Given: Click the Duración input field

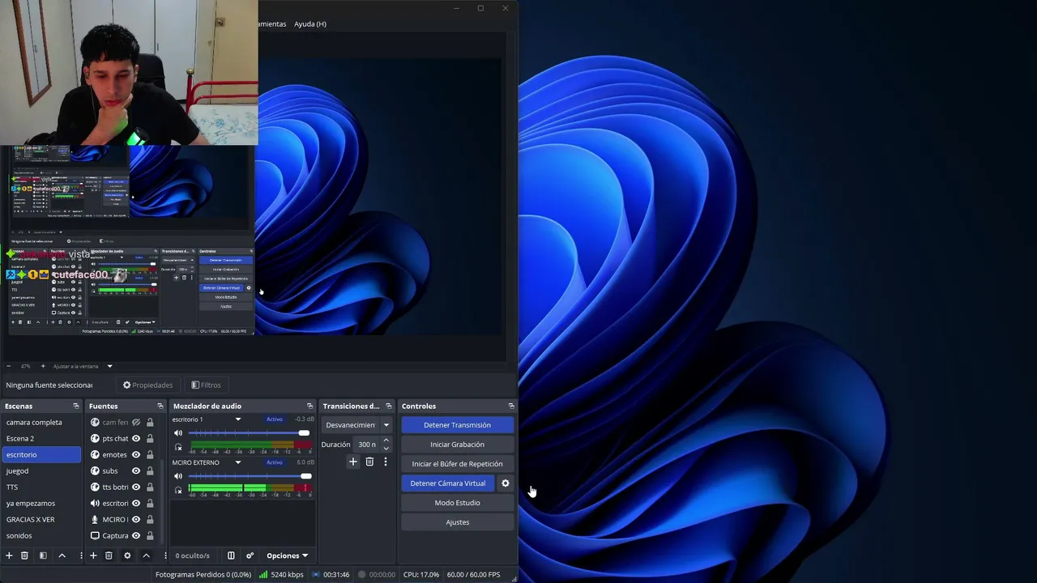Looking at the screenshot, I should (x=367, y=445).
